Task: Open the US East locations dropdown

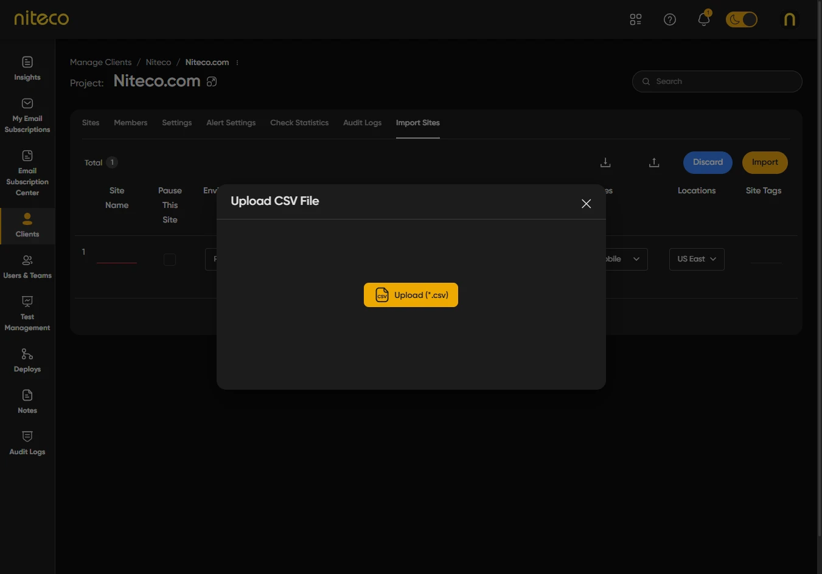Action: (697, 259)
